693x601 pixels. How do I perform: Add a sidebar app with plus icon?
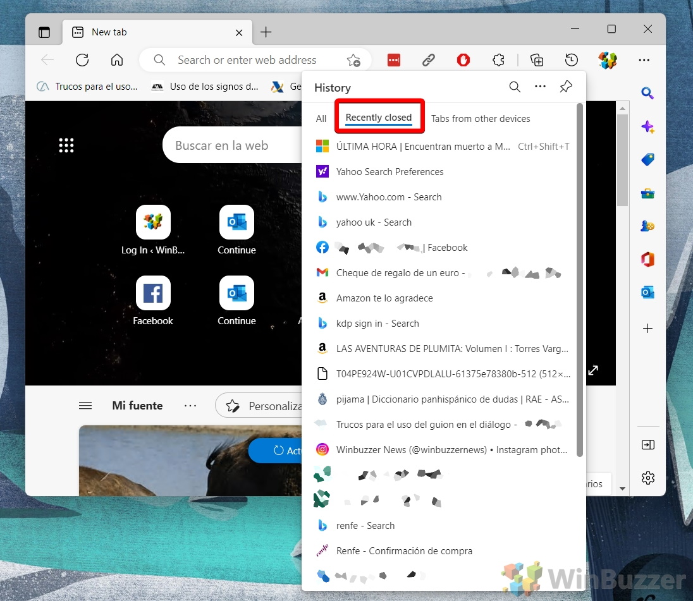[647, 328]
